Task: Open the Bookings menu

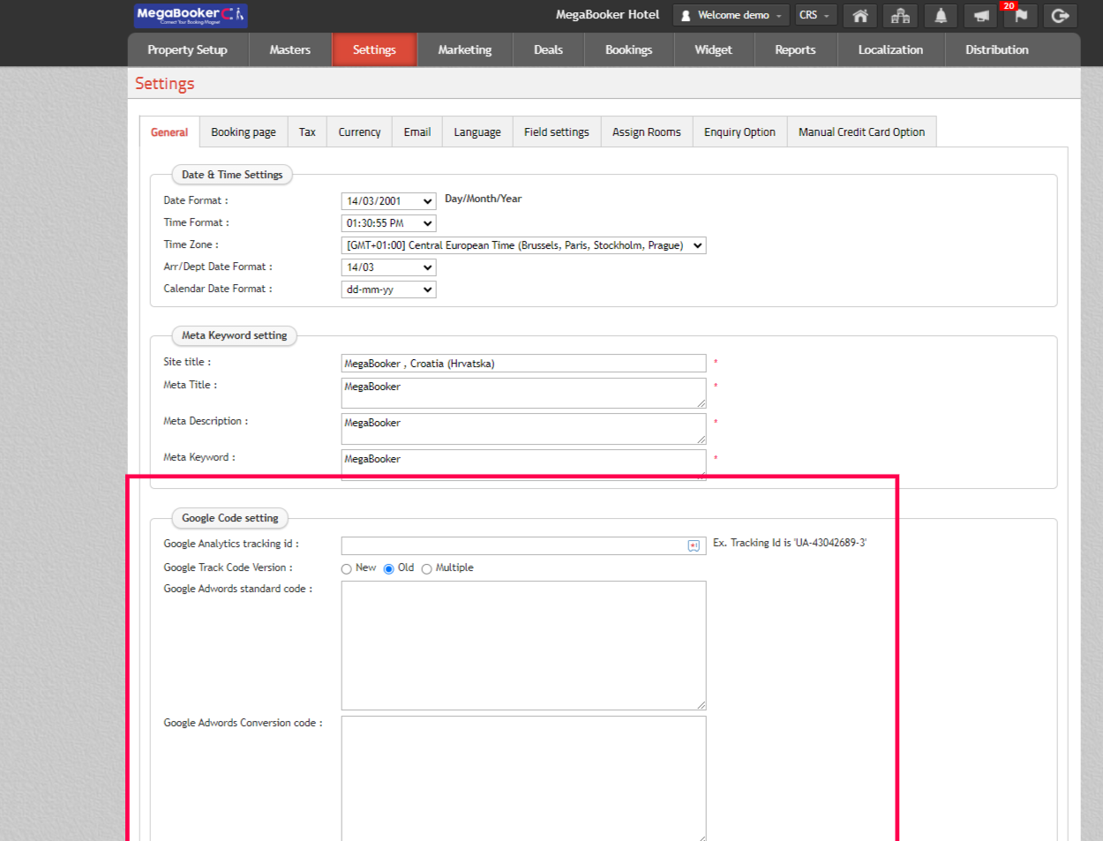Action: pos(628,50)
